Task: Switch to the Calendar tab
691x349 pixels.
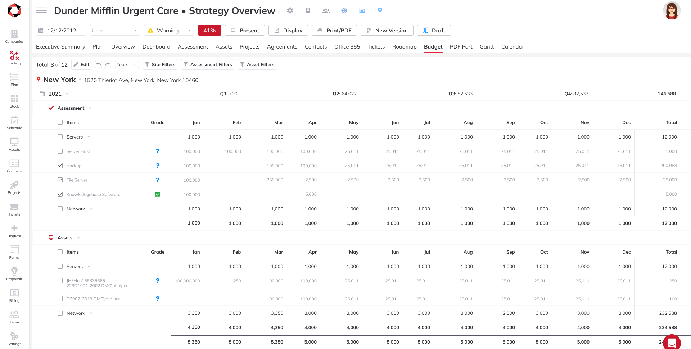Action: pos(512,47)
